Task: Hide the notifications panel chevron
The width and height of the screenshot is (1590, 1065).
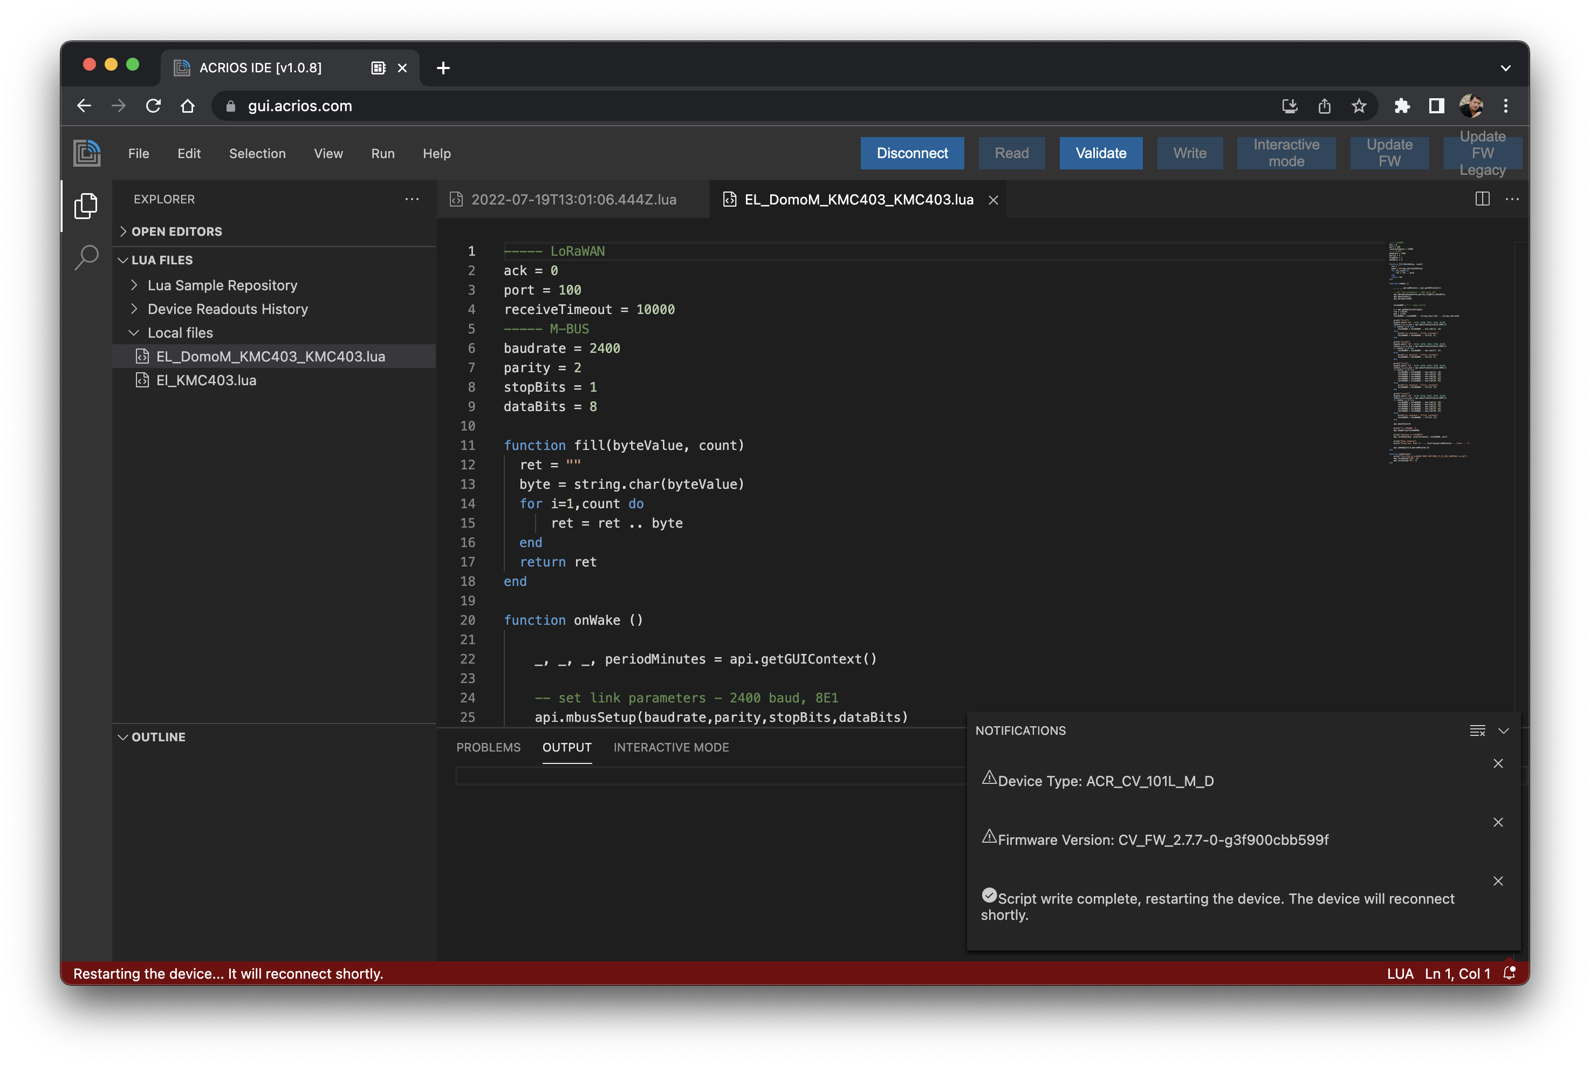Action: (1503, 731)
